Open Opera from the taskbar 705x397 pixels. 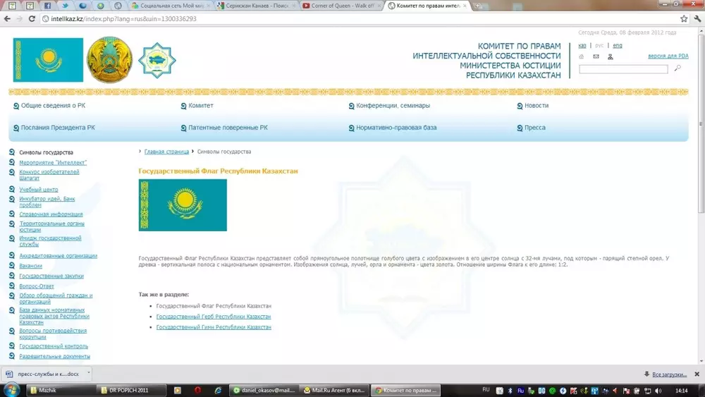point(198,390)
